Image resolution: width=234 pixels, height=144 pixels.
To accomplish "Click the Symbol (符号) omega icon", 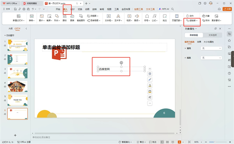I will [x=147, y=16].
